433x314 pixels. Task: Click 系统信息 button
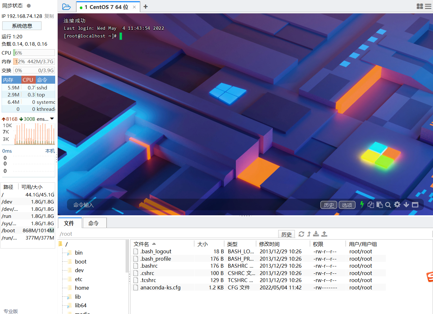(22, 26)
